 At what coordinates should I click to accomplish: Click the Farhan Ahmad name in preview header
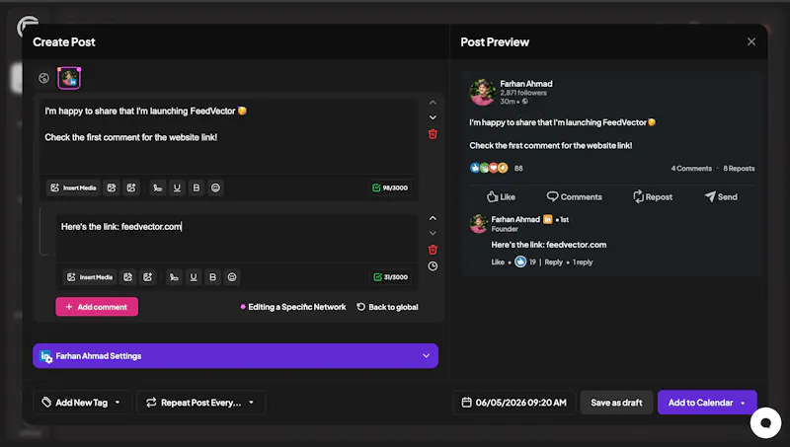(x=526, y=84)
